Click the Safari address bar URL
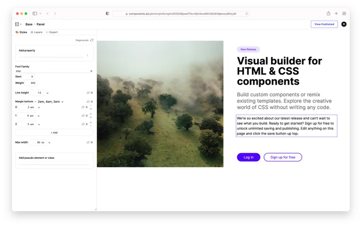The width and height of the screenshot is (362, 227). click(183, 14)
